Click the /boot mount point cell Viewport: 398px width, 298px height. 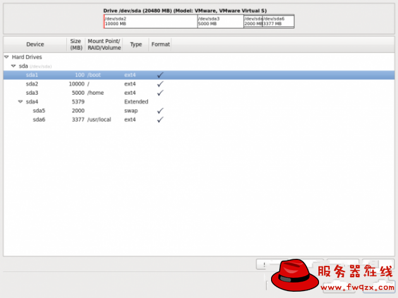pos(94,75)
